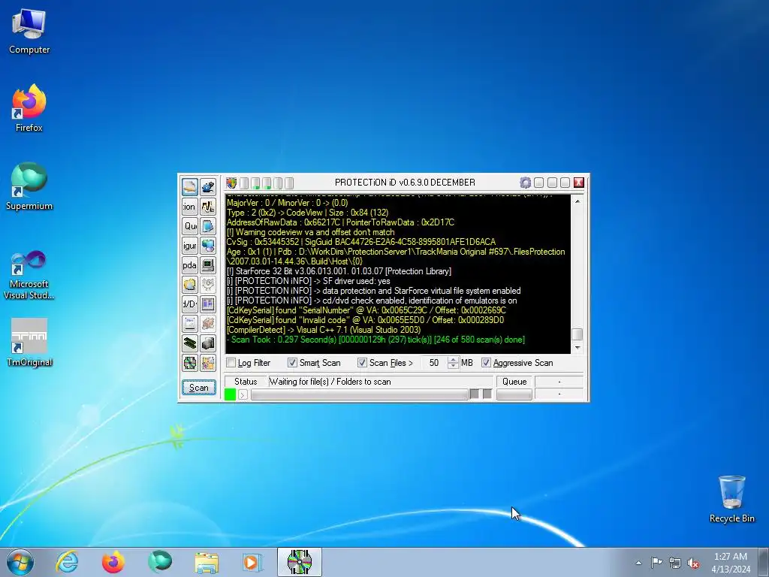769x577 pixels.
Task: Click the sidebar button labeled 'ion'
Action: pyautogui.click(x=190, y=207)
